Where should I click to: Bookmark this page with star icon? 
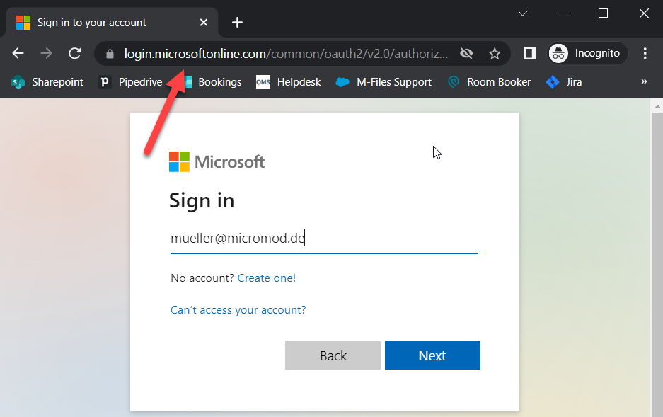point(495,54)
